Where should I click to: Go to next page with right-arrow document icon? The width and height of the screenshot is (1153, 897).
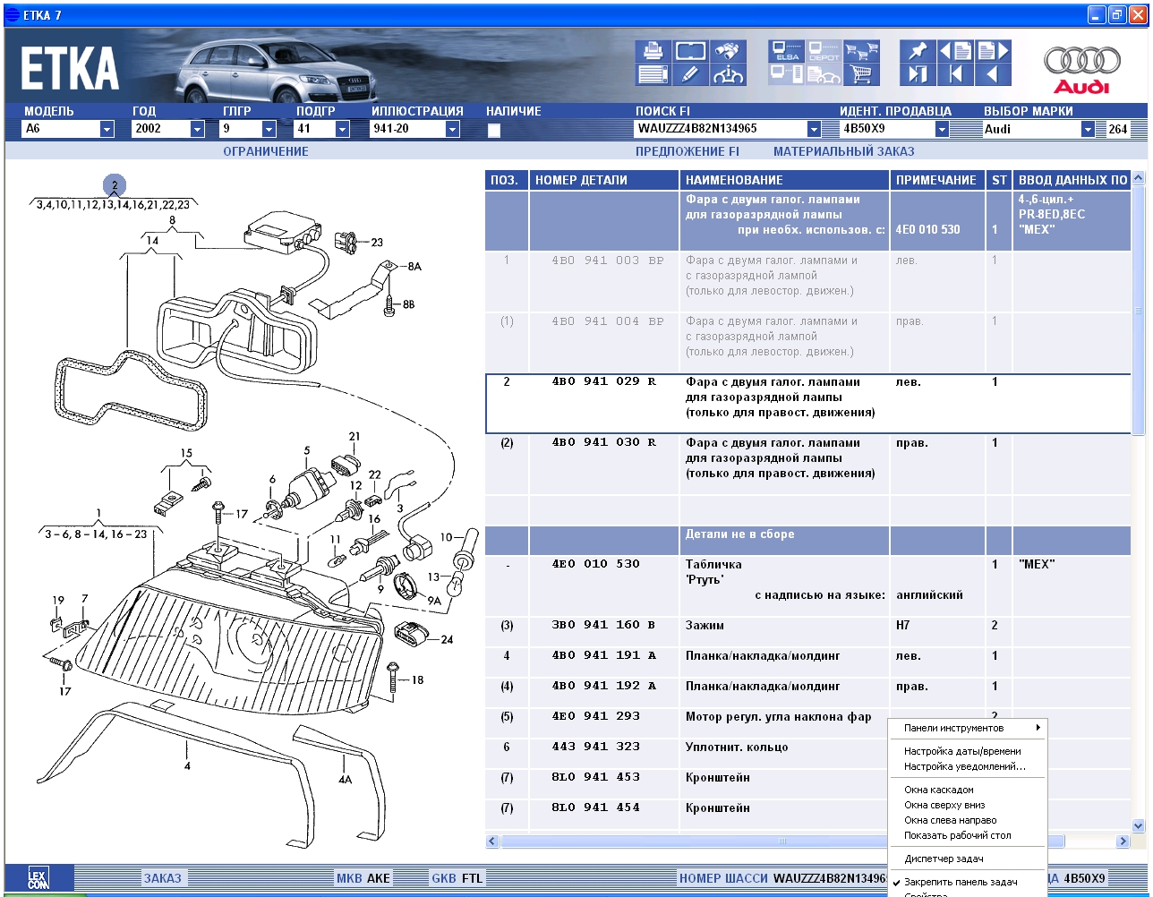(x=993, y=51)
